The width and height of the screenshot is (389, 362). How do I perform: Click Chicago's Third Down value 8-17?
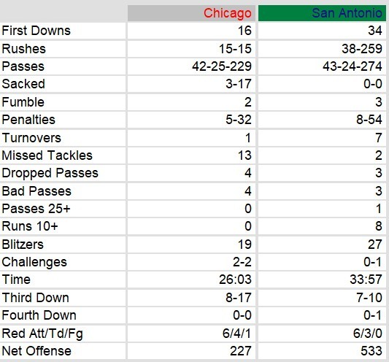(x=239, y=298)
